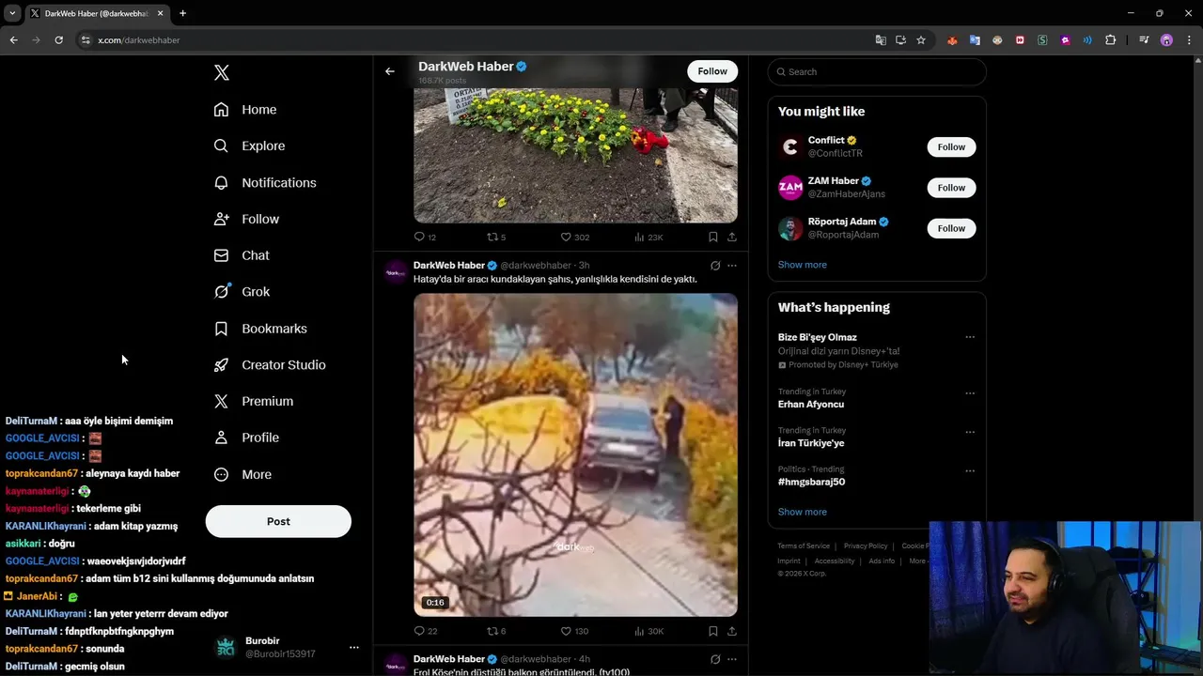Open more options on the Hatay post

point(732,266)
